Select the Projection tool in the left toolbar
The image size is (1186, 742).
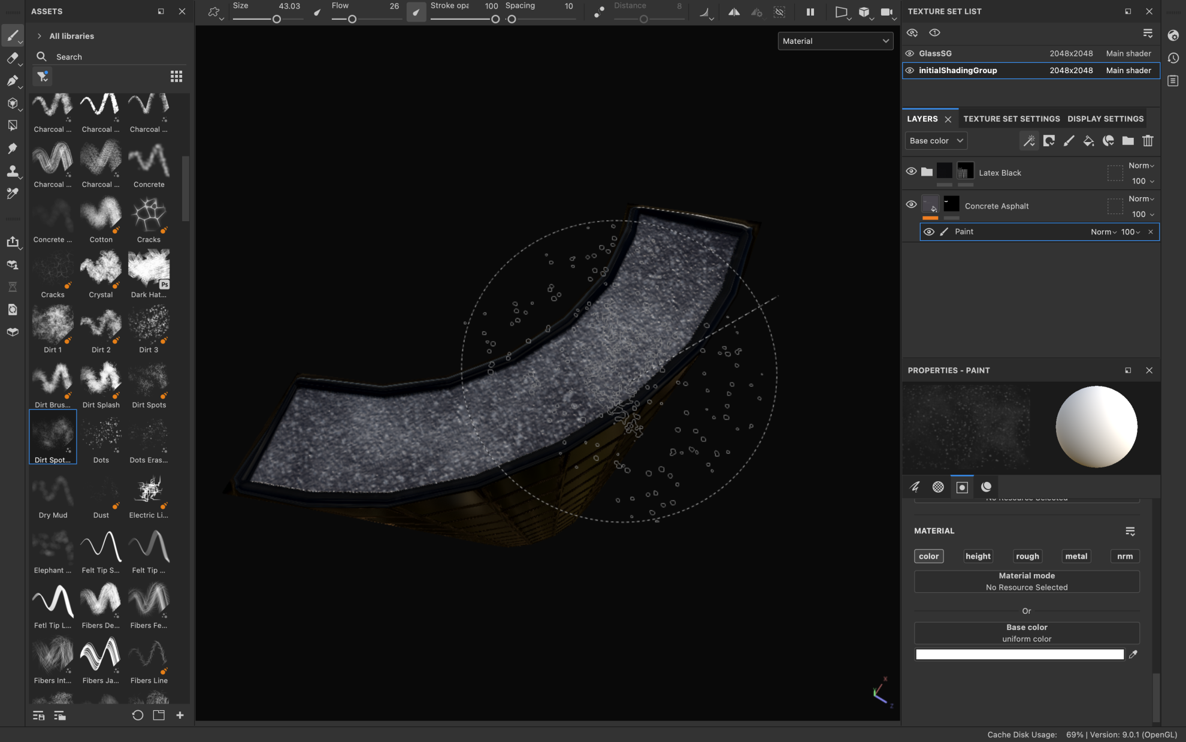13,81
